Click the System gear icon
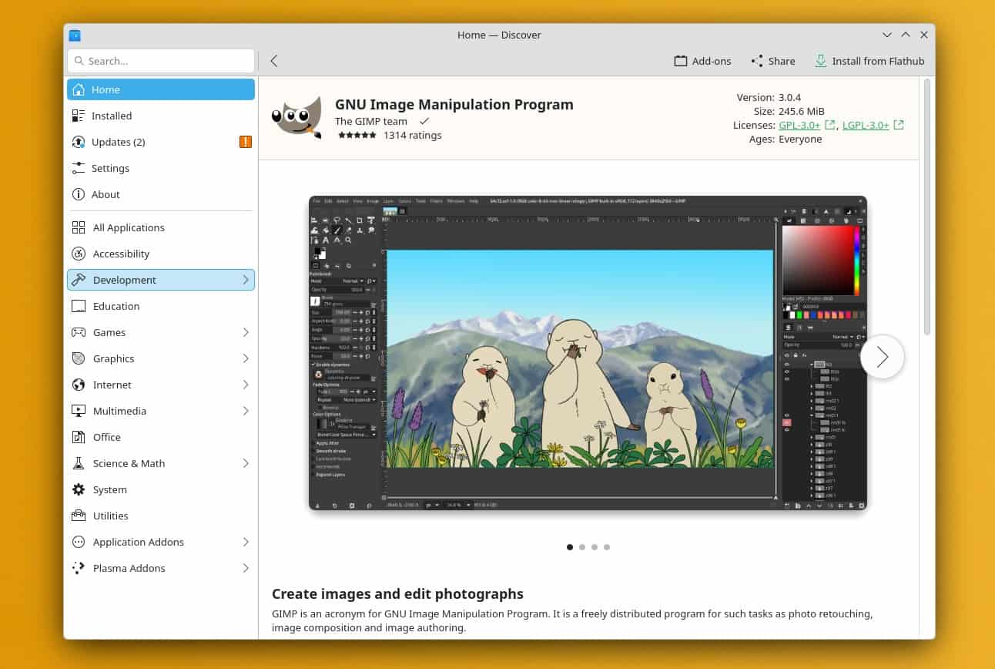 (x=78, y=489)
